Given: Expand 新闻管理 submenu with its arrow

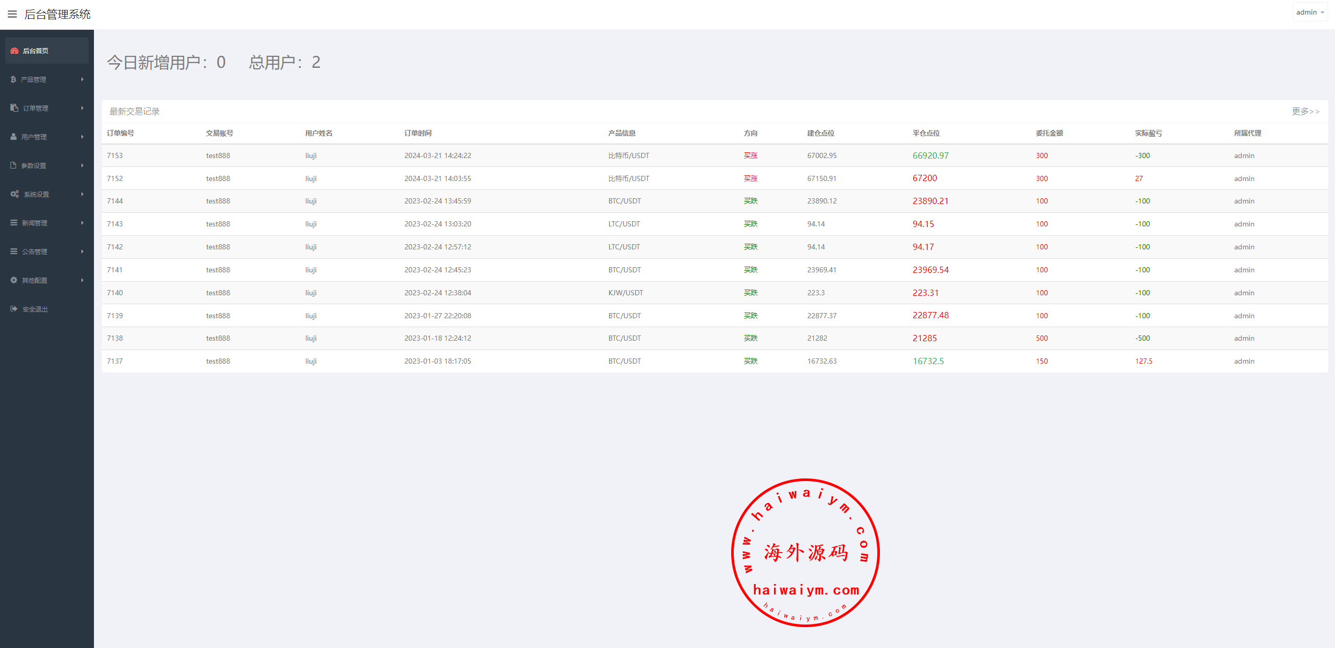Looking at the screenshot, I should (82, 223).
